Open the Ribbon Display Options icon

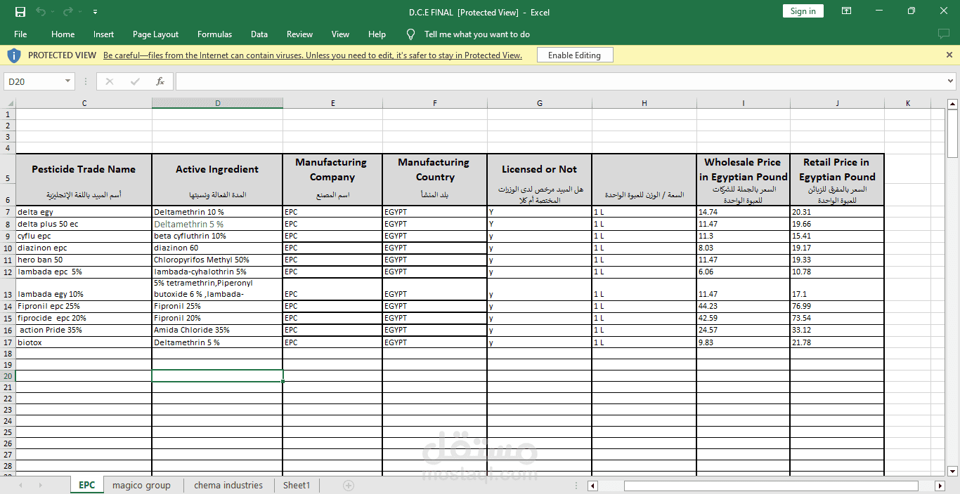point(846,11)
